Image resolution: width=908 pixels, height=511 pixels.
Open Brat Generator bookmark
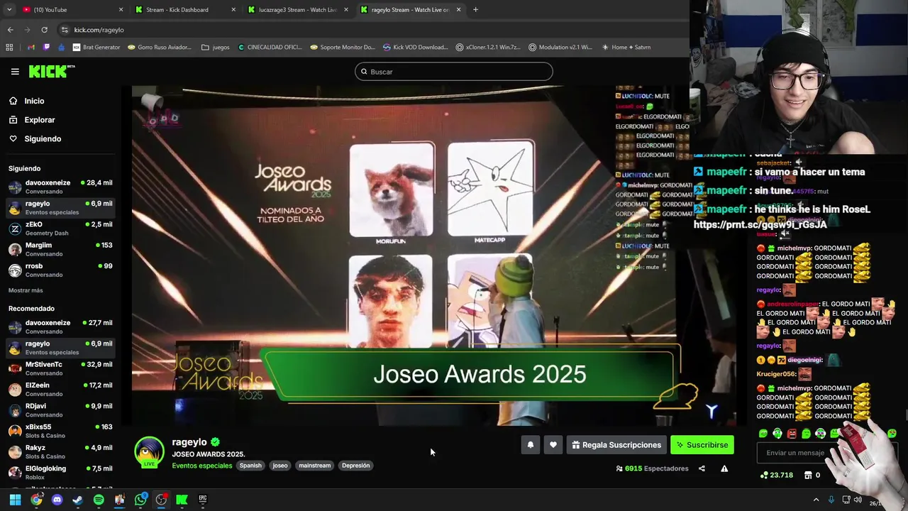pyautogui.click(x=96, y=48)
